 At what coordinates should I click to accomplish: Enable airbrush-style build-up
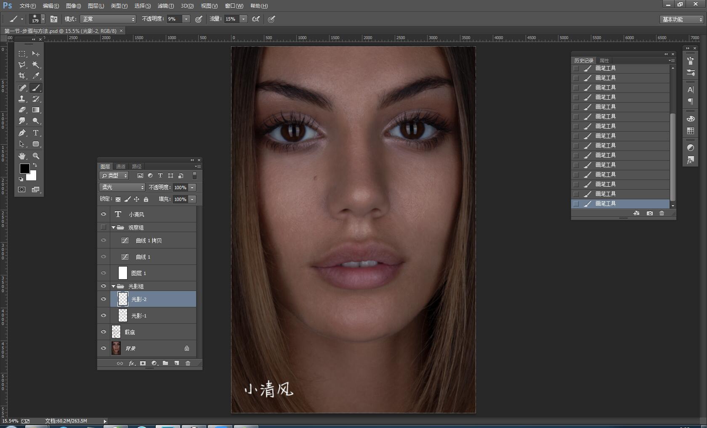(255, 19)
